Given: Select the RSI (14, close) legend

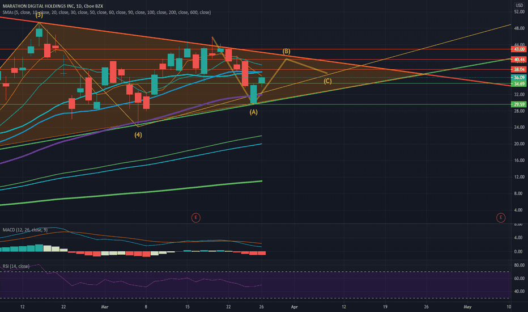Looking at the screenshot, I should 16,266.
